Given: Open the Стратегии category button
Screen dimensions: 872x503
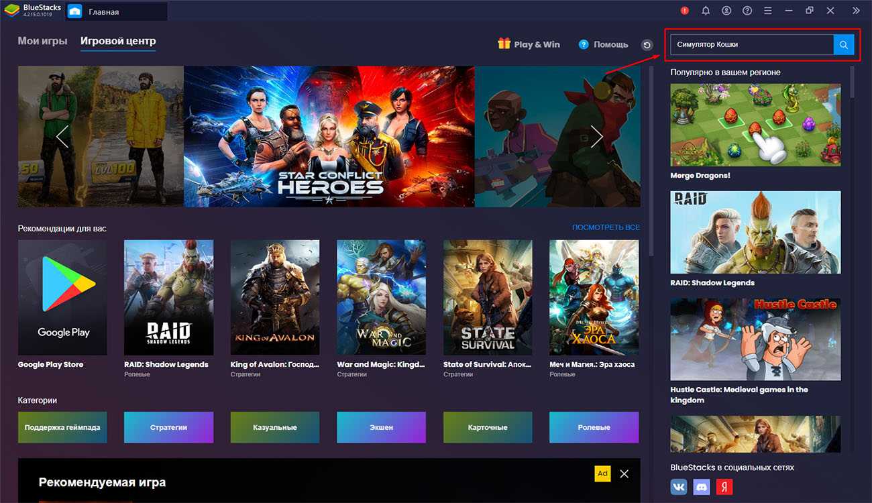Looking at the screenshot, I should (x=168, y=427).
